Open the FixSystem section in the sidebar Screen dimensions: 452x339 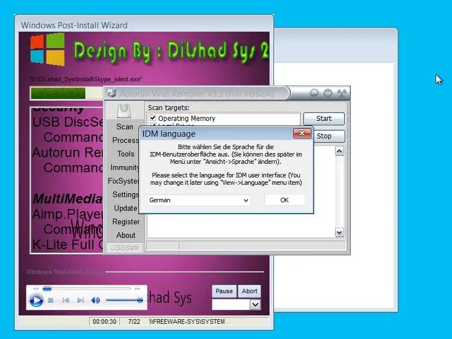click(x=123, y=181)
